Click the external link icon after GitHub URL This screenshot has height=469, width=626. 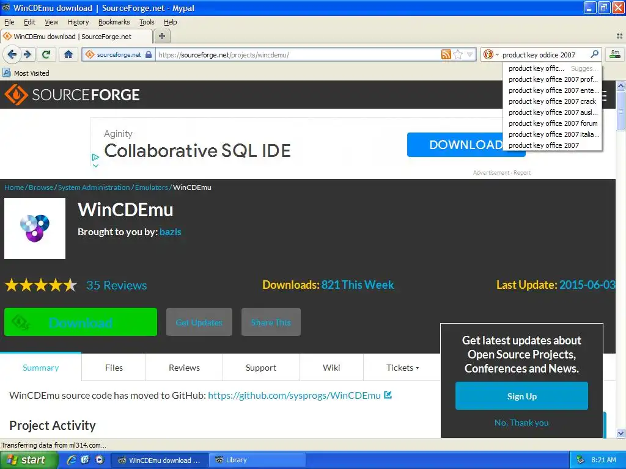tap(388, 395)
